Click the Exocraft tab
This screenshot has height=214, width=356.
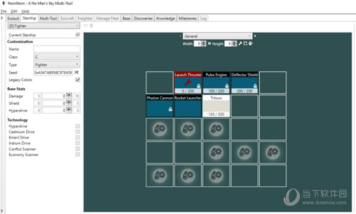[x=67, y=18]
